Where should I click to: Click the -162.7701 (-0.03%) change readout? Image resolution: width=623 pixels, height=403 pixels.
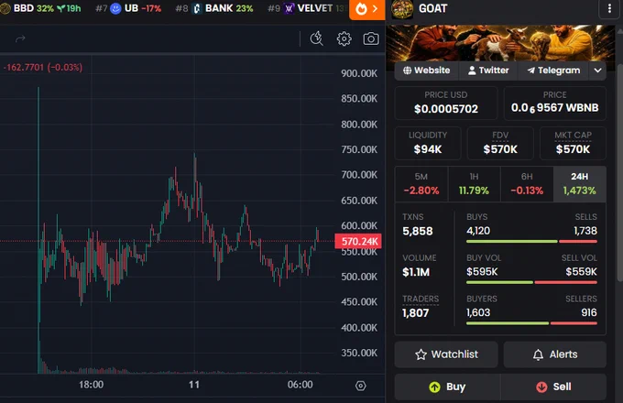(x=43, y=67)
